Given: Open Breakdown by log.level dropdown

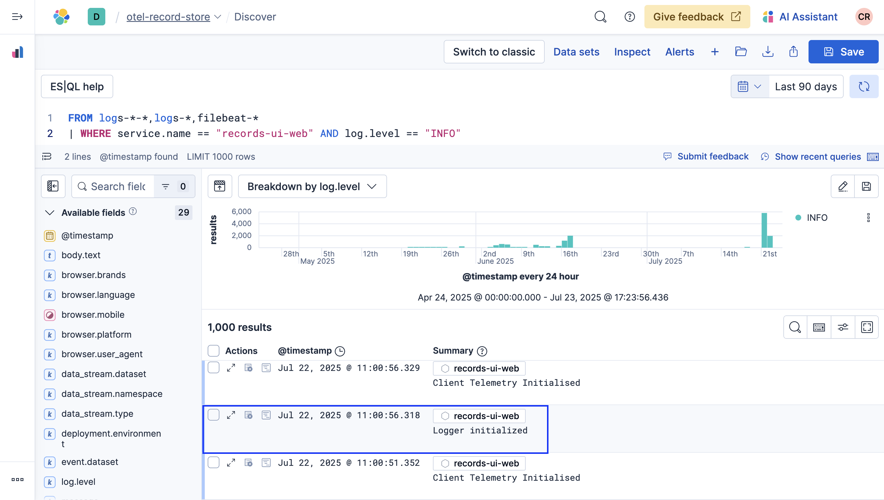Looking at the screenshot, I should click(312, 186).
